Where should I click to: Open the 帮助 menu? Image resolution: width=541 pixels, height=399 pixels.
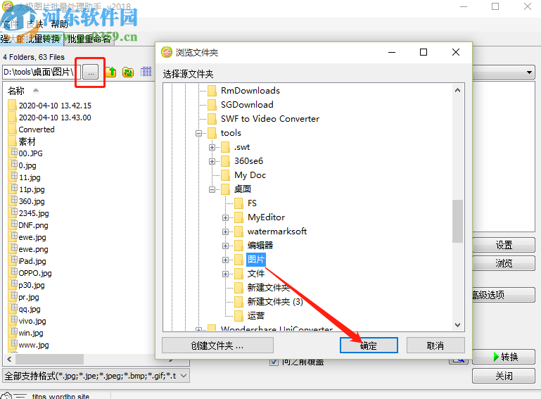click(59, 24)
